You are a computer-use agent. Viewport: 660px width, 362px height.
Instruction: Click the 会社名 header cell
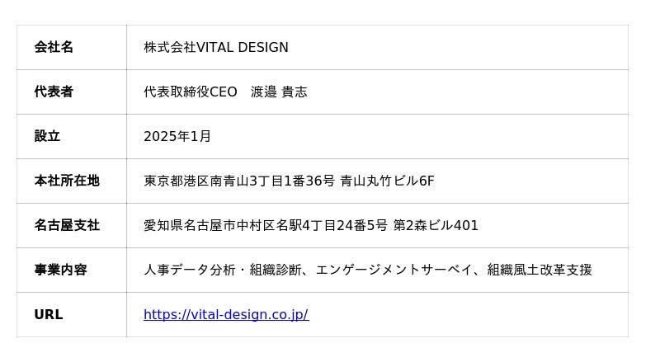click(x=72, y=47)
